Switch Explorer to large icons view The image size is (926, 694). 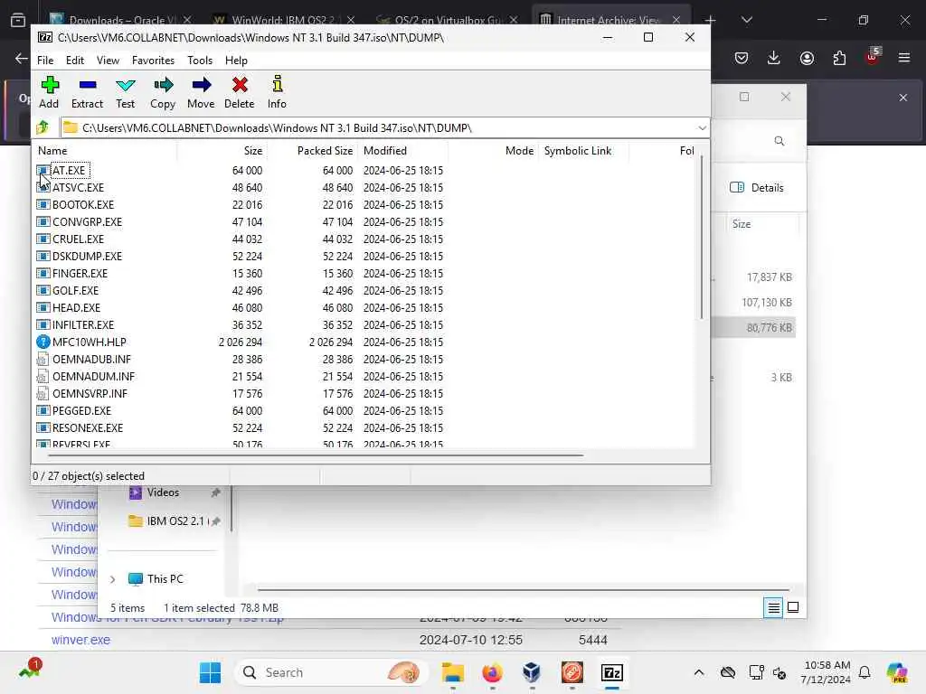tap(793, 607)
